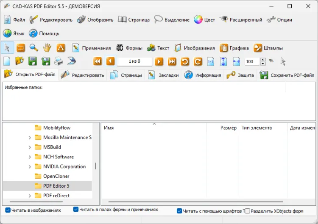Image resolution: width=318 pixels, height=224 pixels.
Task: Fit page to window width
Action: click(236, 61)
